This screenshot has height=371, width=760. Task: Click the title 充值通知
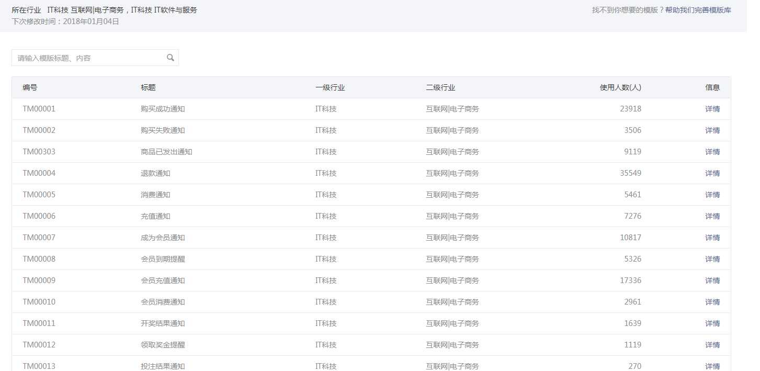click(x=155, y=216)
